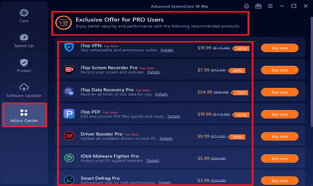The height and width of the screenshot is (186, 313).
Task: Click the 'Smart Defrag Pro' product name
Action: pyautogui.click(x=100, y=178)
